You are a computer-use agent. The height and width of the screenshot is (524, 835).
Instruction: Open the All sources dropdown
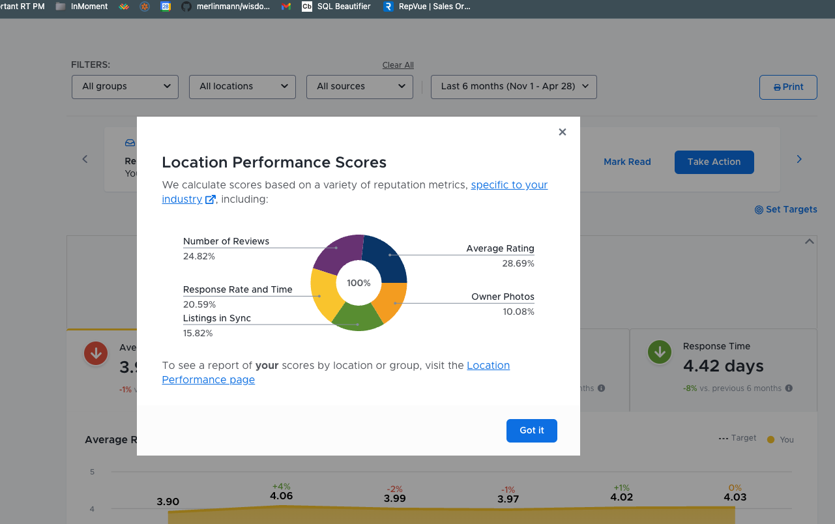click(x=360, y=87)
